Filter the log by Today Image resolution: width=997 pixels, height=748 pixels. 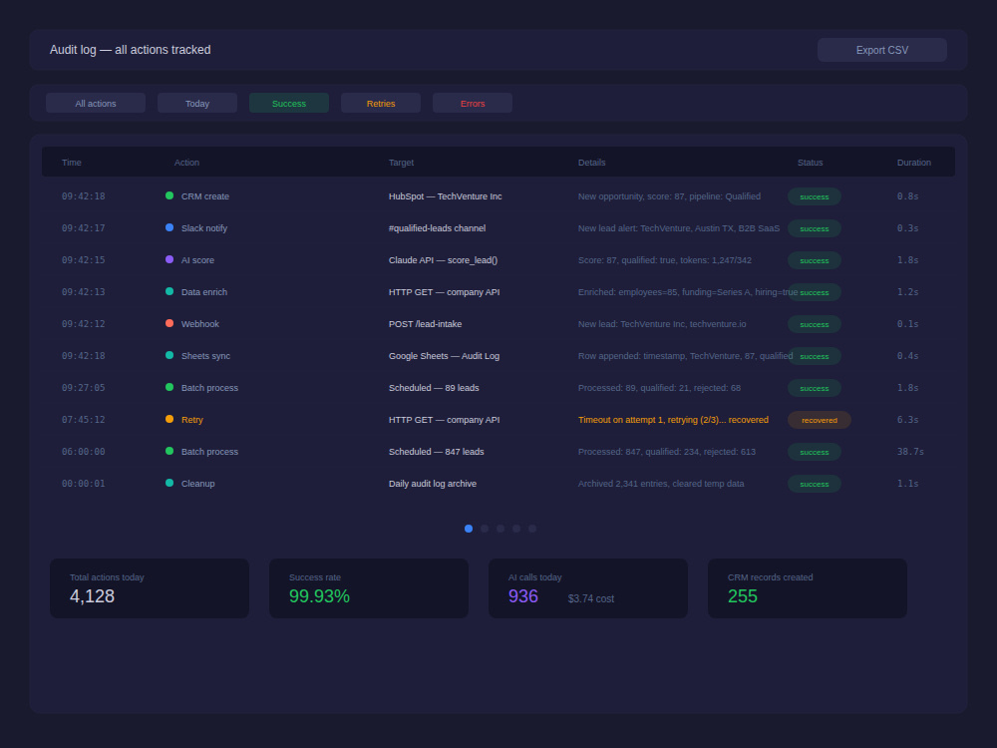[x=197, y=103]
